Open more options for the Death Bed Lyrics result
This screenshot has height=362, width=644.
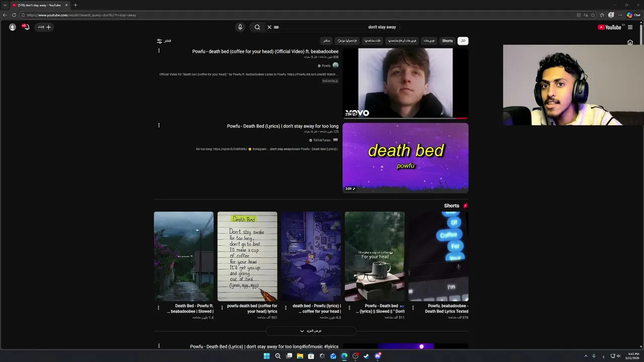[159, 125]
